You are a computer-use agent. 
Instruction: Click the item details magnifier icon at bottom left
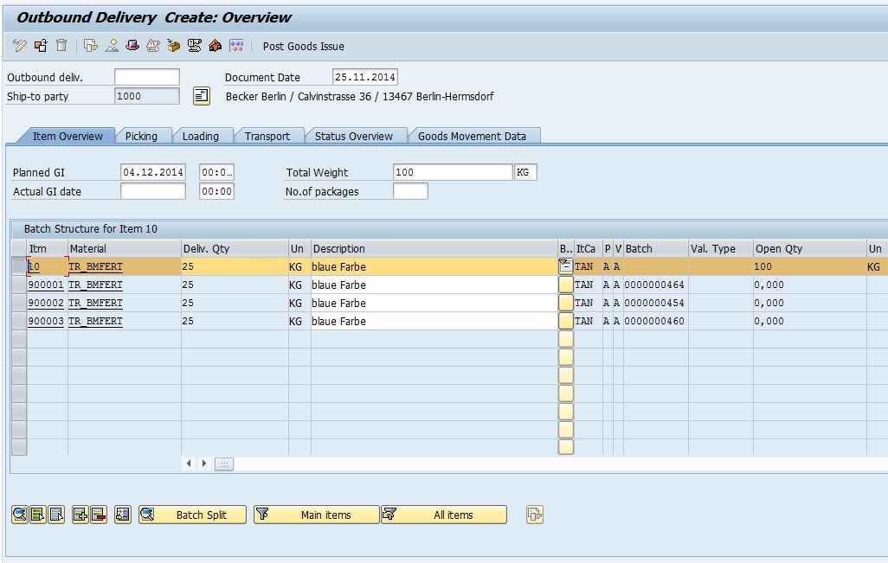(19, 515)
